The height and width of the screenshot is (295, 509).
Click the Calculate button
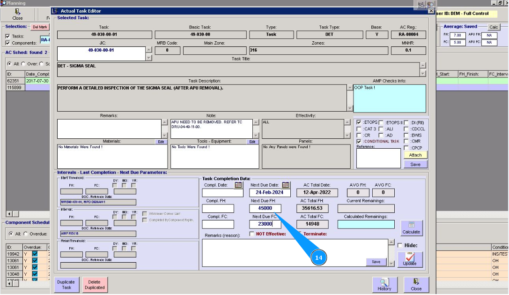pyautogui.click(x=411, y=228)
